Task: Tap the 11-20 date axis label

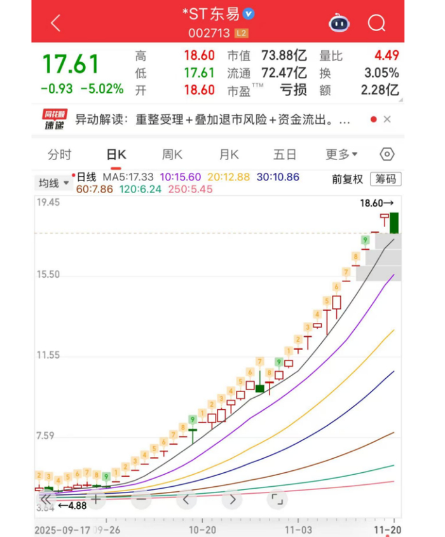Action: [x=387, y=530]
